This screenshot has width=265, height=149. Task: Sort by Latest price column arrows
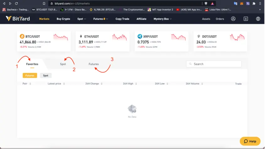click(64, 84)
